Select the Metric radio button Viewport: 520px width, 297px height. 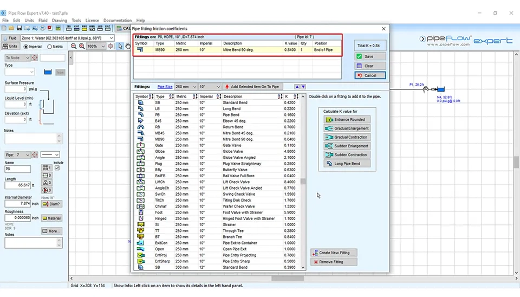pos(49,47)
